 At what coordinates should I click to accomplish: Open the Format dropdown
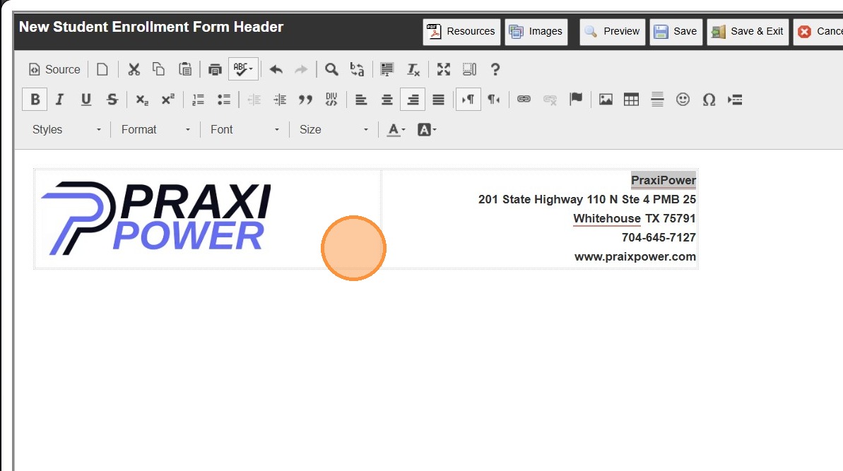tap(155, 129)
